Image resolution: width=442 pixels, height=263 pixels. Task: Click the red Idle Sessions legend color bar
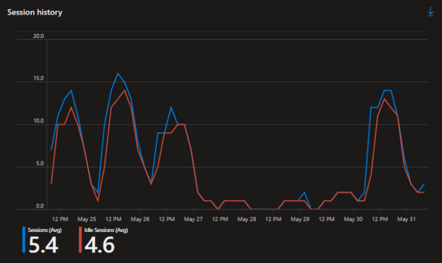pos(80,240)
